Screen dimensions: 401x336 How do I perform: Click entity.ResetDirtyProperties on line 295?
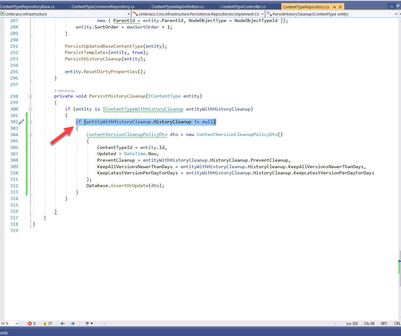click(x=105, y=72)
